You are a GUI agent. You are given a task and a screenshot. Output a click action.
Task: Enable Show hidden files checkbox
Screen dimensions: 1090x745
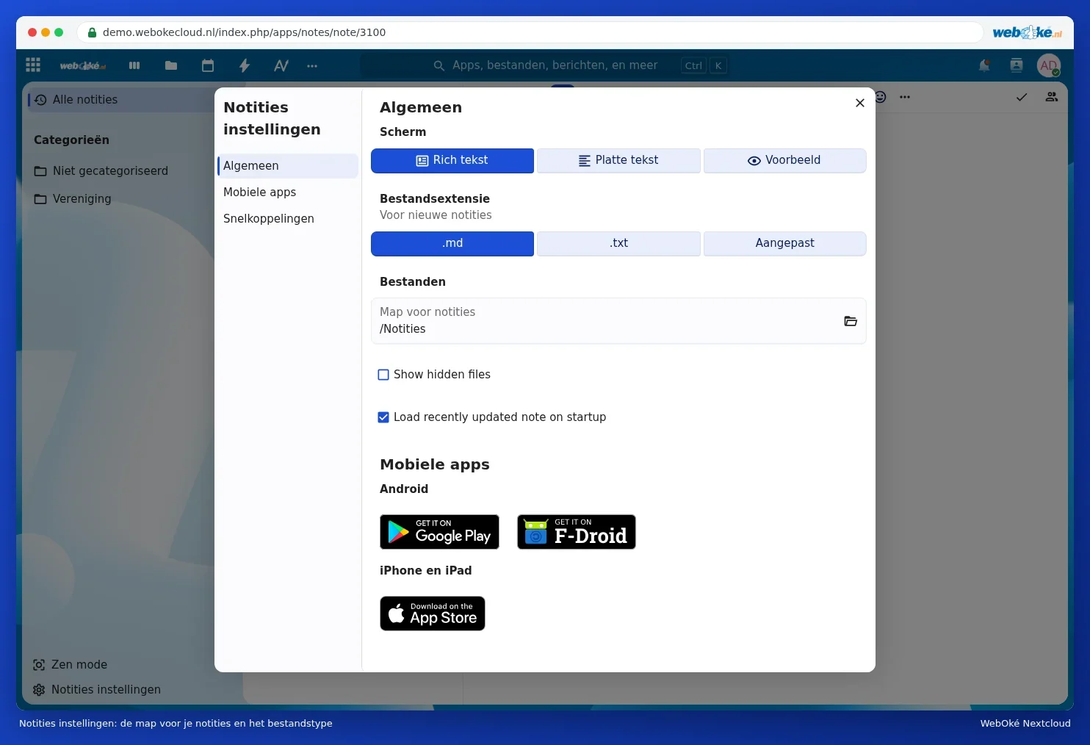[383, 375]
